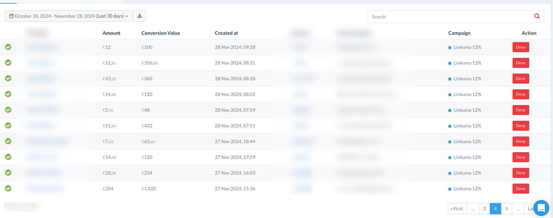
Task: Go to « First page
Action: [456, 208]
